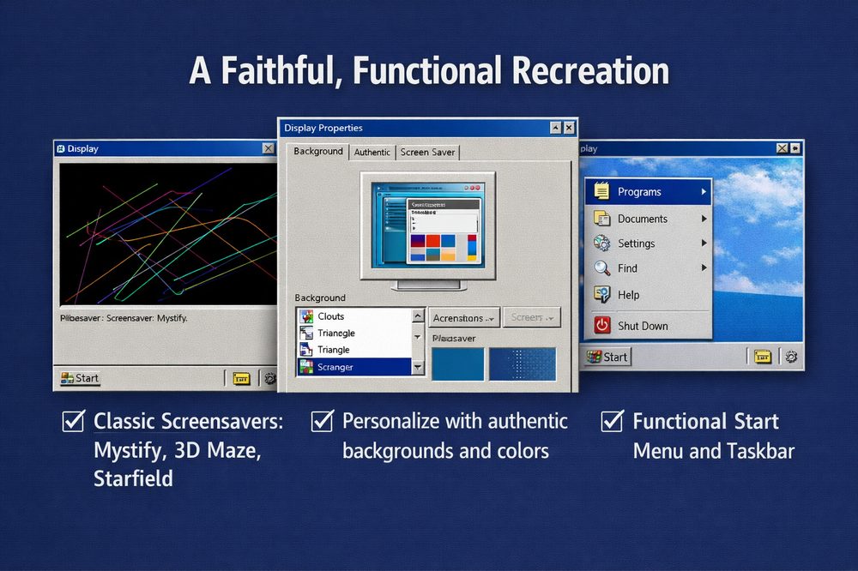The height and width of the screenshot is (571, 858).
Task: Toggle the Functional Start Menu checkbox
Action: click(612, 421)
